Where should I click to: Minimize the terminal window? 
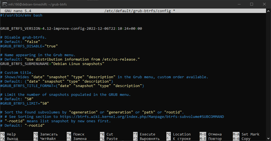pos(239,4)
